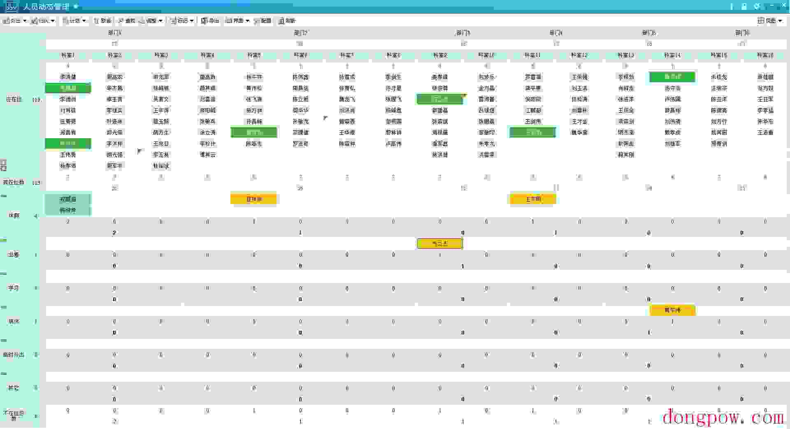Select the name 吴青文 in 科室3
This screenshot has width=790, height=429.
(x=161, y=99)
